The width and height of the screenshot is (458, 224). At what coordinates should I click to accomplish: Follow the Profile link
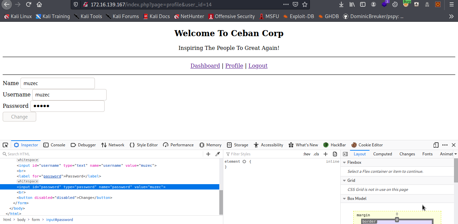pos(234,66)
